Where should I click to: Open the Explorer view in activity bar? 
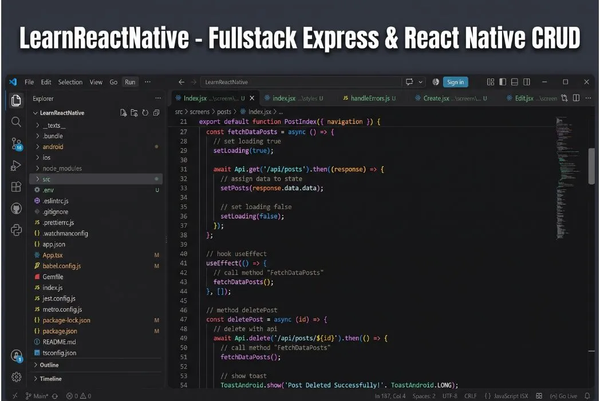pos(16,100)
